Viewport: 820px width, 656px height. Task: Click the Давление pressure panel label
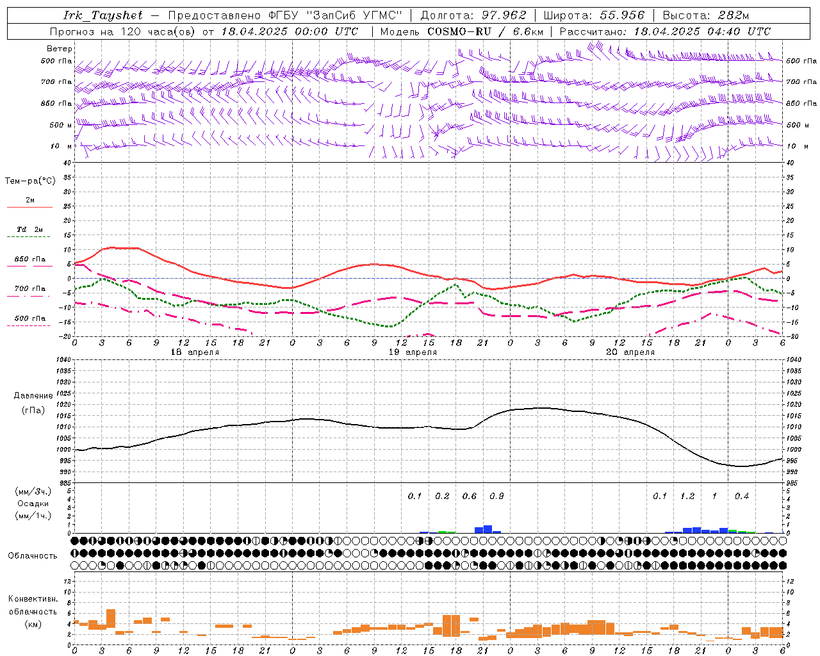33,396
